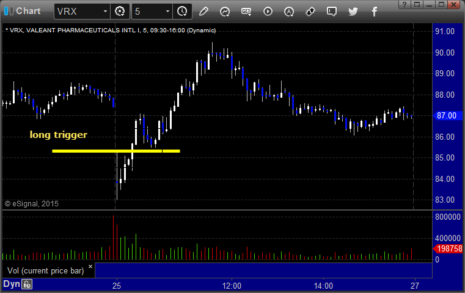Click the 400000 volume axis label

coord(448,238)
